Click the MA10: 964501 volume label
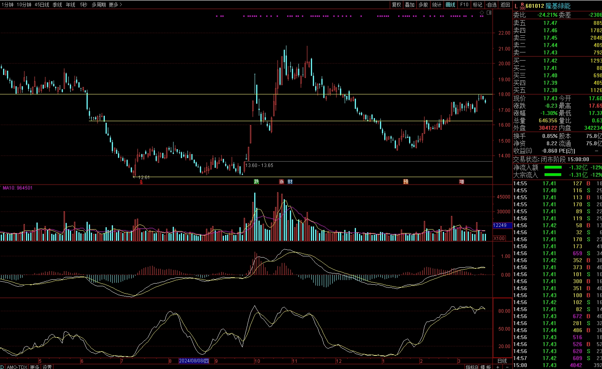 click(x=18, y=188)
